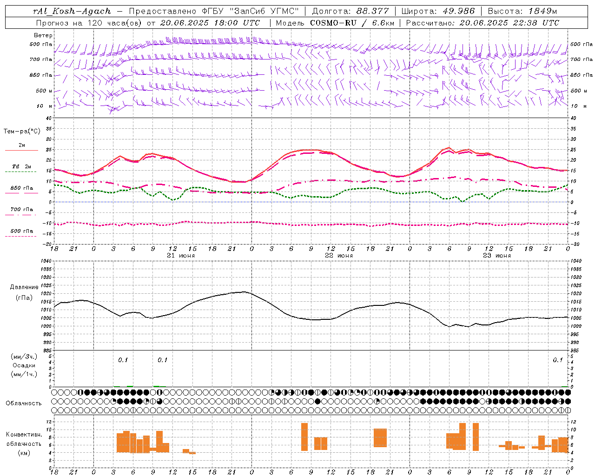Click the 22 июня date label
This screenshot has width=595, height=476.
pos(339,256)
